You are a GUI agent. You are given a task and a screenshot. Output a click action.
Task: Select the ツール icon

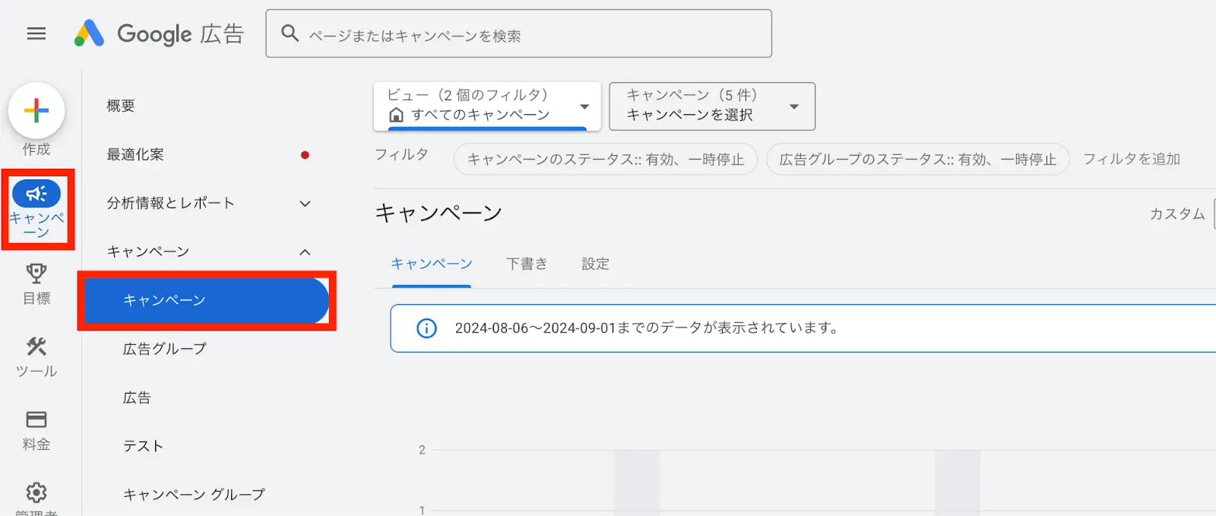point(36,356)
